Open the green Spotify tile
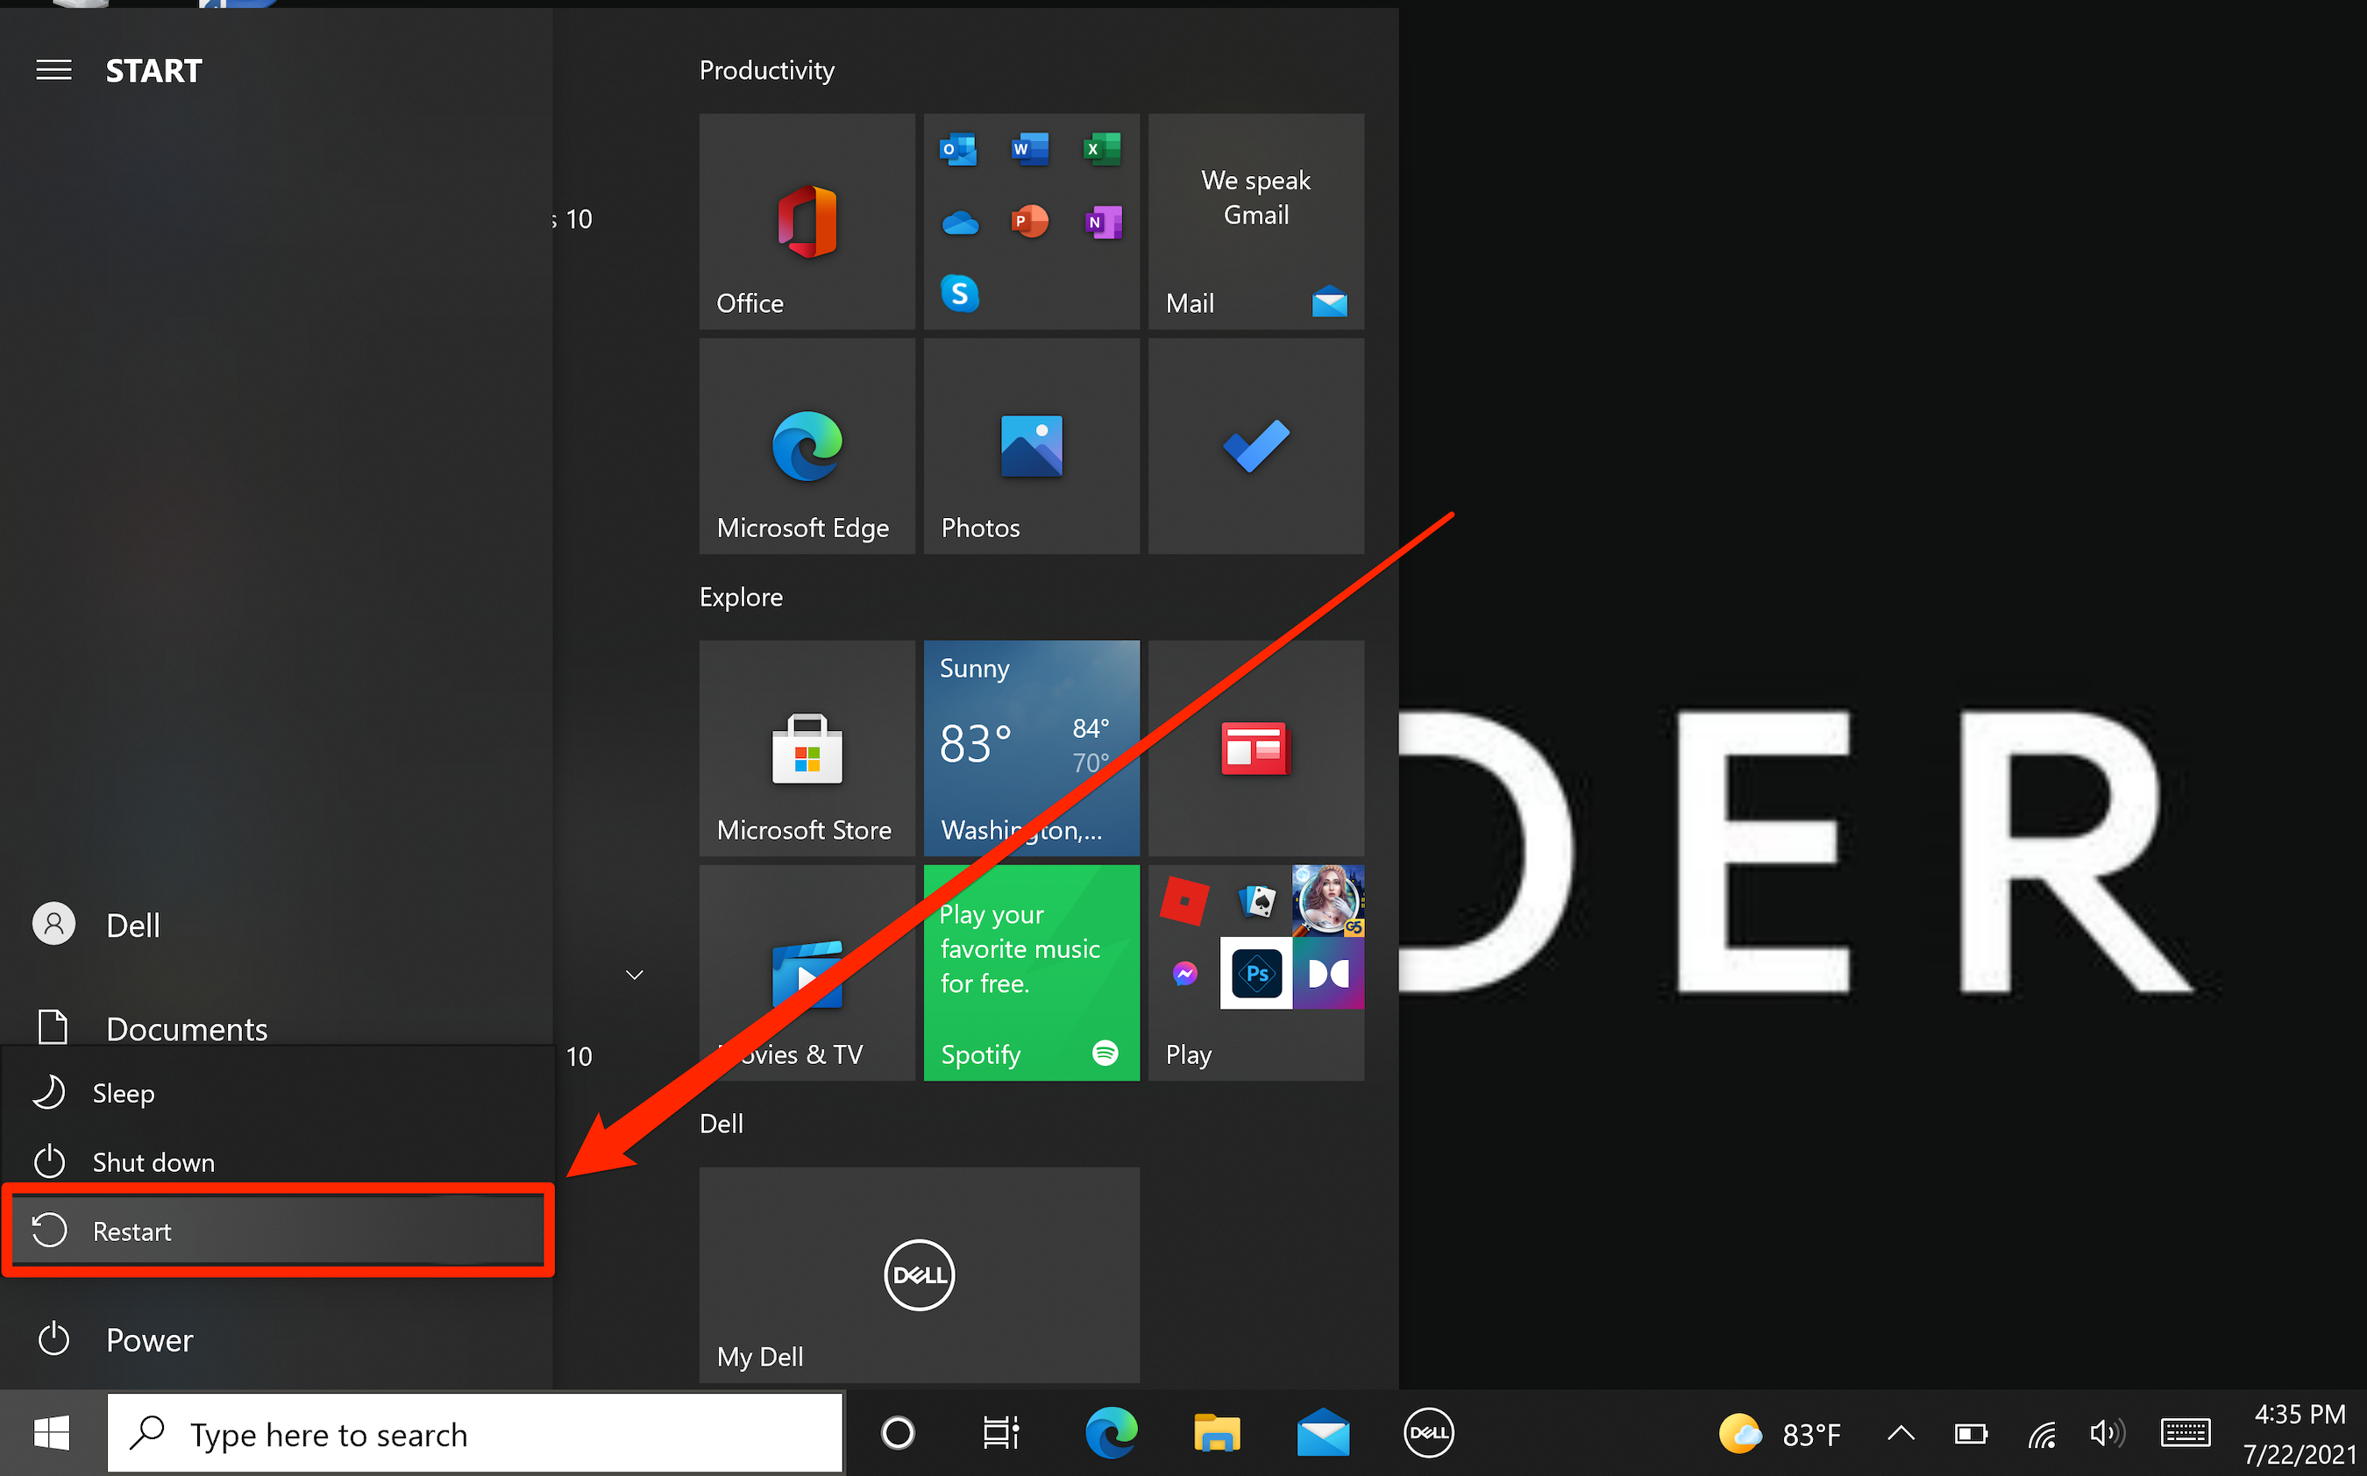The image size is (2367, 1476). coord(1031,972)
